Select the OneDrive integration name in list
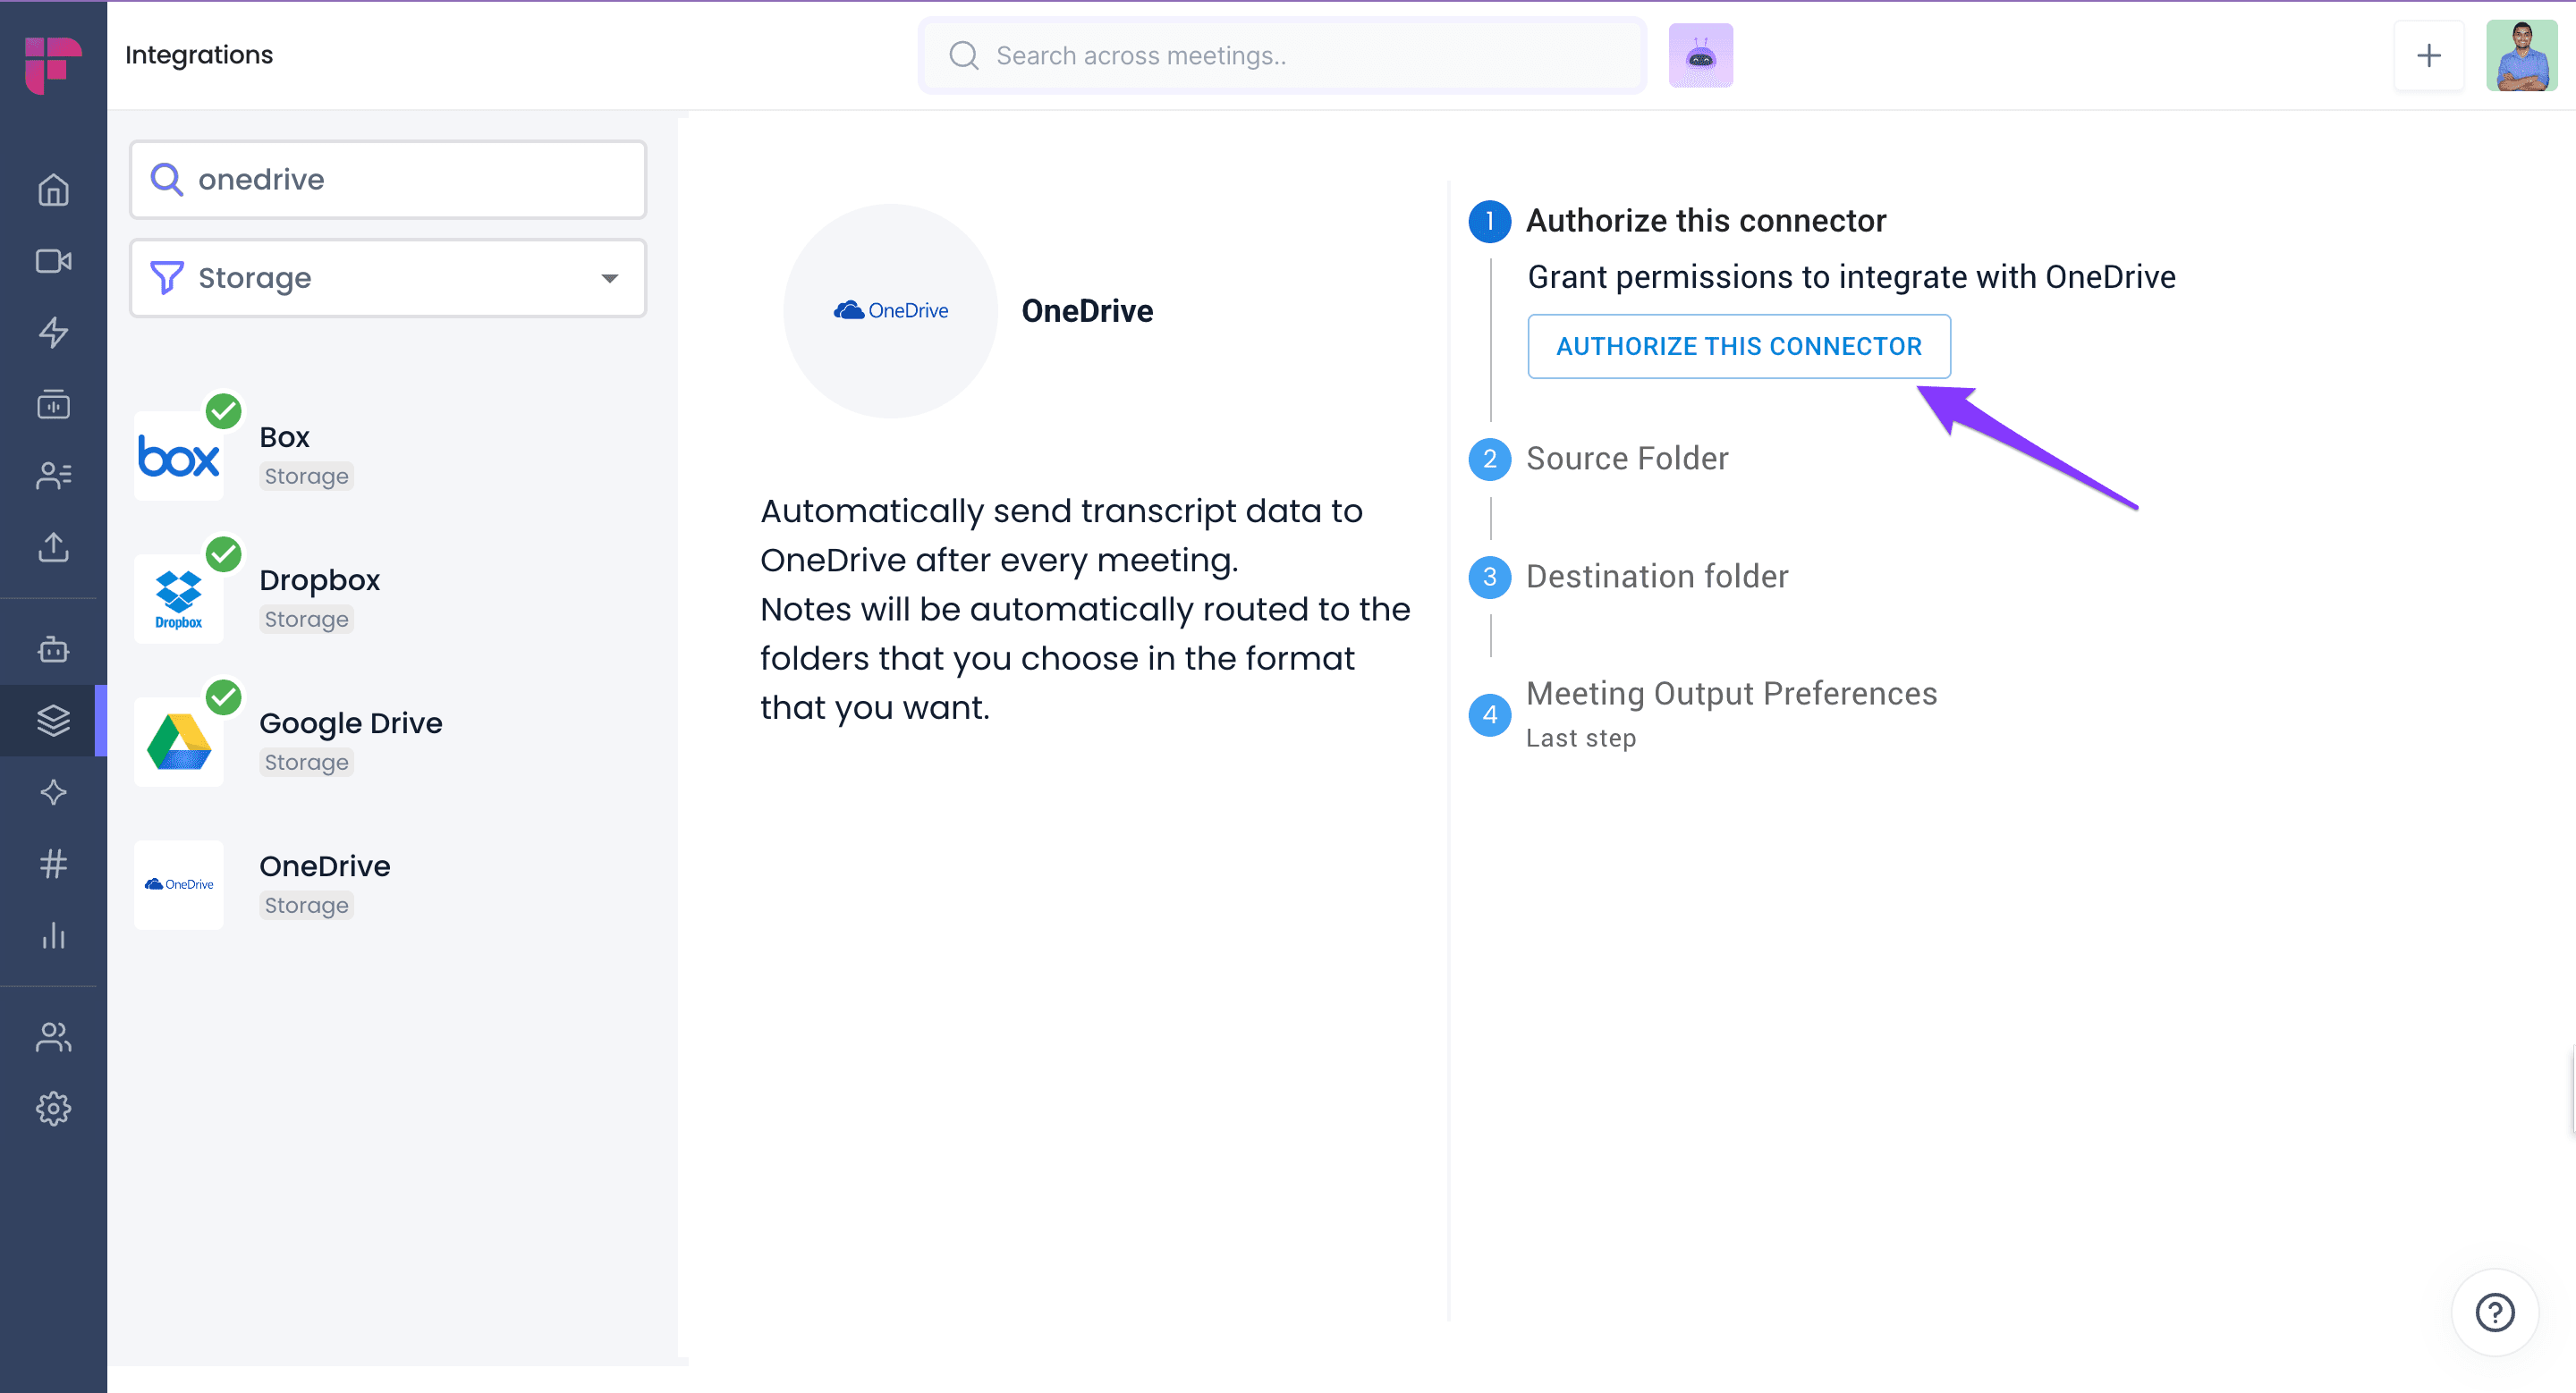Image resolution: width=2576 pixels, height=1393 pixels. tap(324, 866)
